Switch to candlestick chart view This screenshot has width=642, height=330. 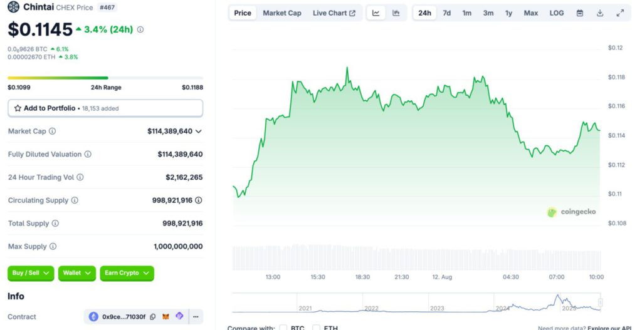pyautogui.click(x=396, y=13)
